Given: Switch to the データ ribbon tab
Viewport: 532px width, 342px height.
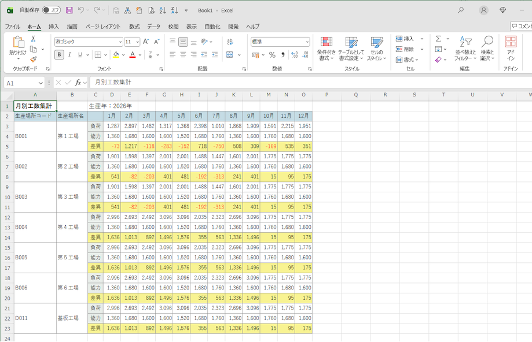Looking at the screenshot, I should pyautogui.click(x=153, y=27).
